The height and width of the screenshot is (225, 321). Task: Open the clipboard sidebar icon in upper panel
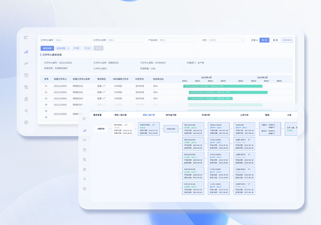(x=26, y=99)
